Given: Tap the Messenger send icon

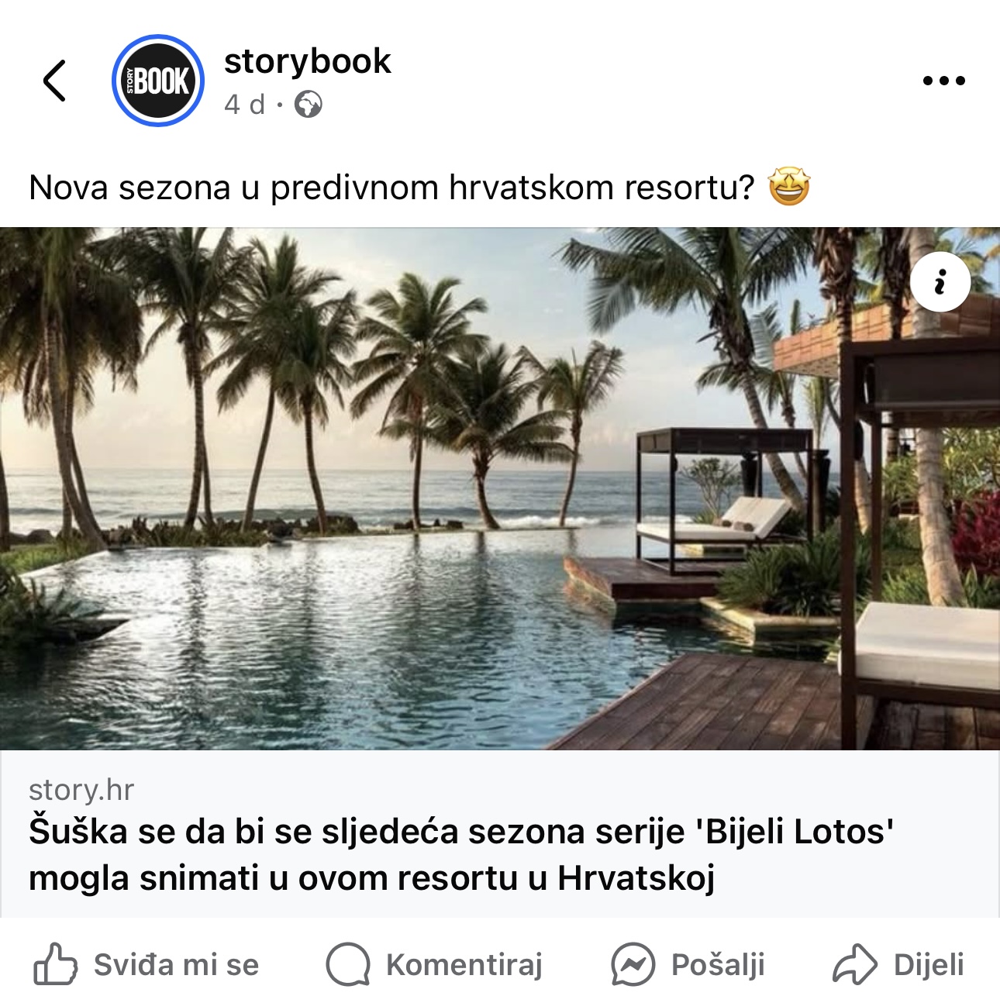Looking at the screenshot, I should [x=633, y=964].
